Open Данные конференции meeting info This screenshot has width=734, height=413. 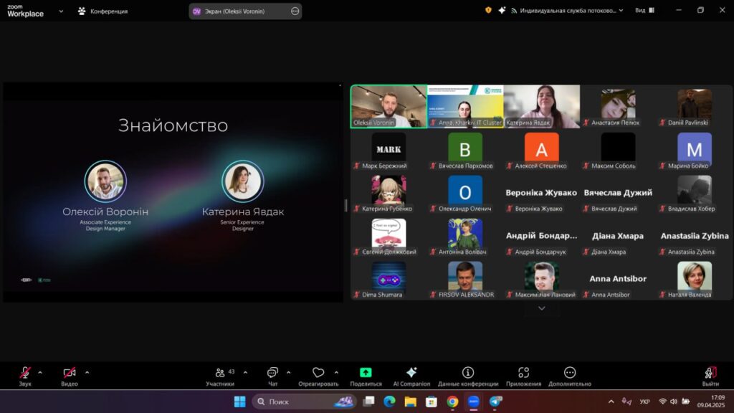coord(467,376)
